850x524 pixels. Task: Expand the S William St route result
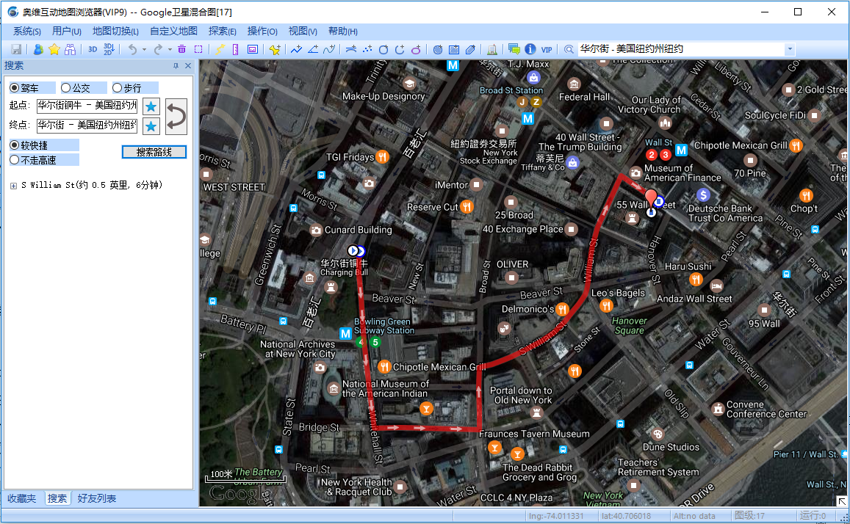pyautogui.click(x=13, y=186)
